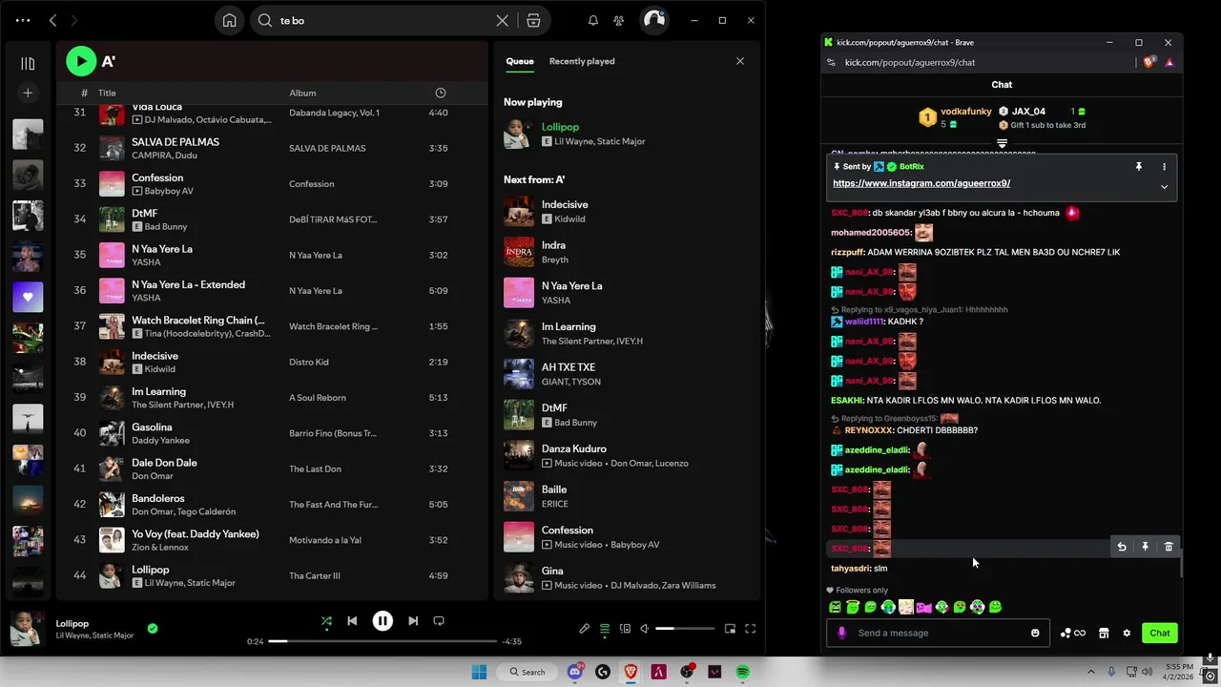The width and height of the screenshot is (1221, 687).
Task: Play the A' playlist with green button
Action: click(x=81, y=61)
